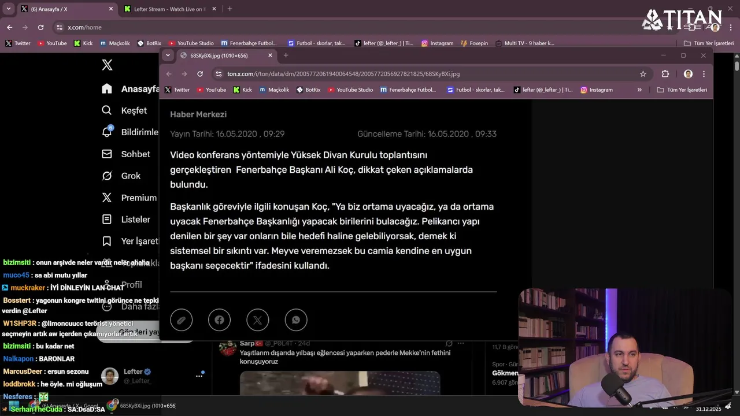Image resolution: width=740 pixels, height=416 pixels.
Task: Open Sarp's profile avatar in the feed
Action: (227, 347)
